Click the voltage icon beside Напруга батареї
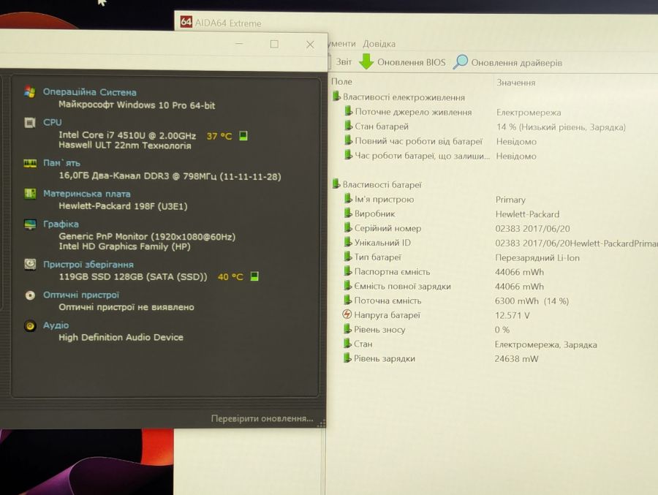658x495 pixels. point(347,314)
